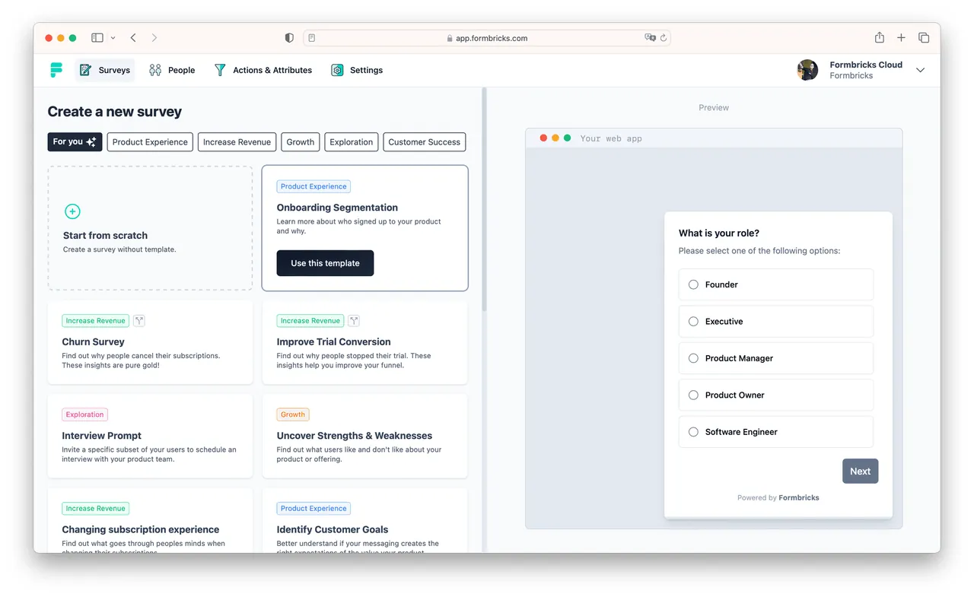Open the Settings tab
Screen dimensions: 974x597
(x=357, y=70)
